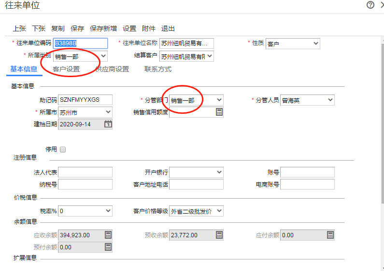This screenshot has height=271, width=384.
Task: Open calendar icon for 建档日期
Action: point(108,124)
